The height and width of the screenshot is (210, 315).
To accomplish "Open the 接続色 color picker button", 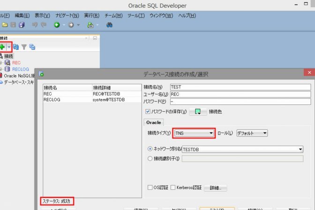I will (198, 112).
